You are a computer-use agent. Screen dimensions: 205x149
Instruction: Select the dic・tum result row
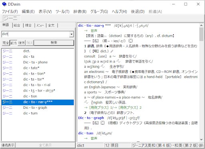click(38, 113)
